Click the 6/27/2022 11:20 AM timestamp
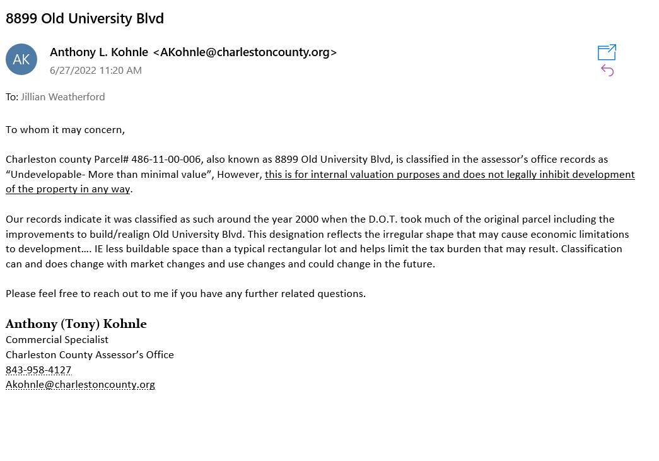 point(96,70)
